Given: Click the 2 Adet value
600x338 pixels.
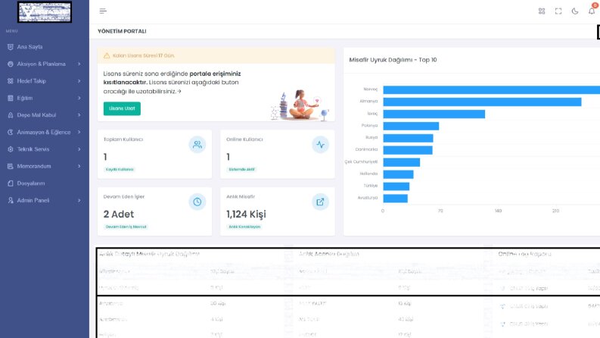Looking at the screenshot, I should point(119,214).
